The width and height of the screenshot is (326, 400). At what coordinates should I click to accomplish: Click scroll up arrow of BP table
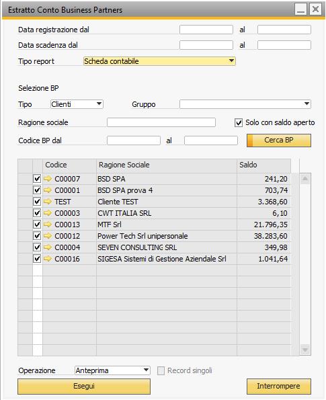(x=305, y=179)
